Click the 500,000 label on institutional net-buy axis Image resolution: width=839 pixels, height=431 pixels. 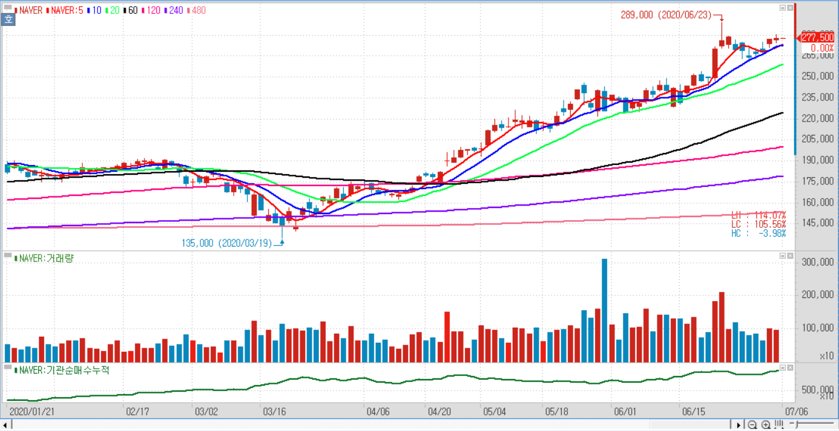817,390
